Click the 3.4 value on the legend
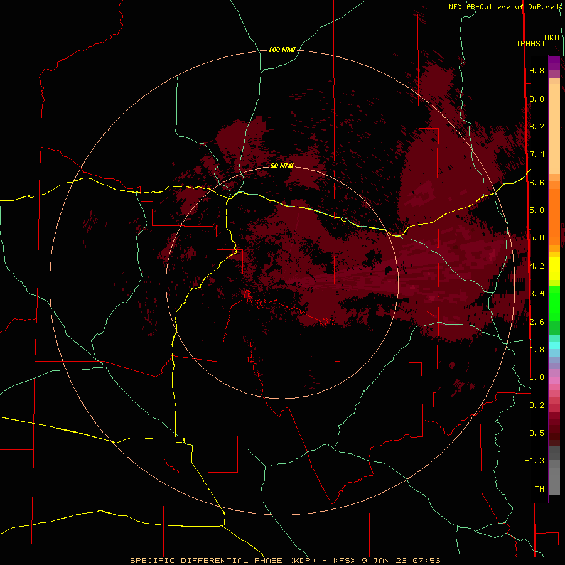Screen dimensions: 565x565 tap(537, 294)
